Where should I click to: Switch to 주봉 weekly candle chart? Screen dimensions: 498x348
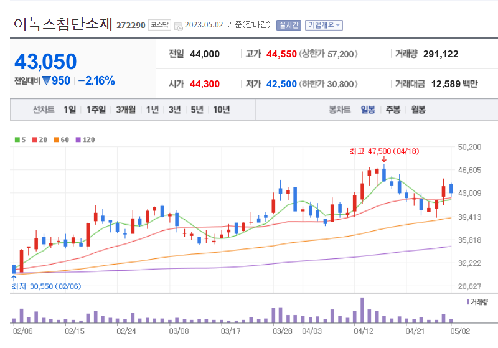pyautogui.click(x=393, y=110)
